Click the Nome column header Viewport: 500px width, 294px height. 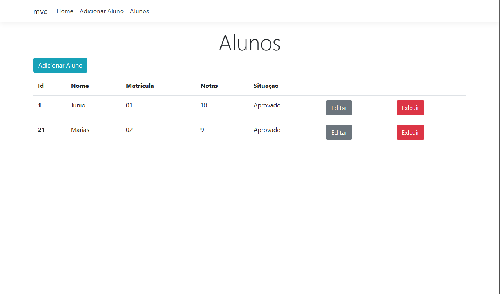pos(80,86)
